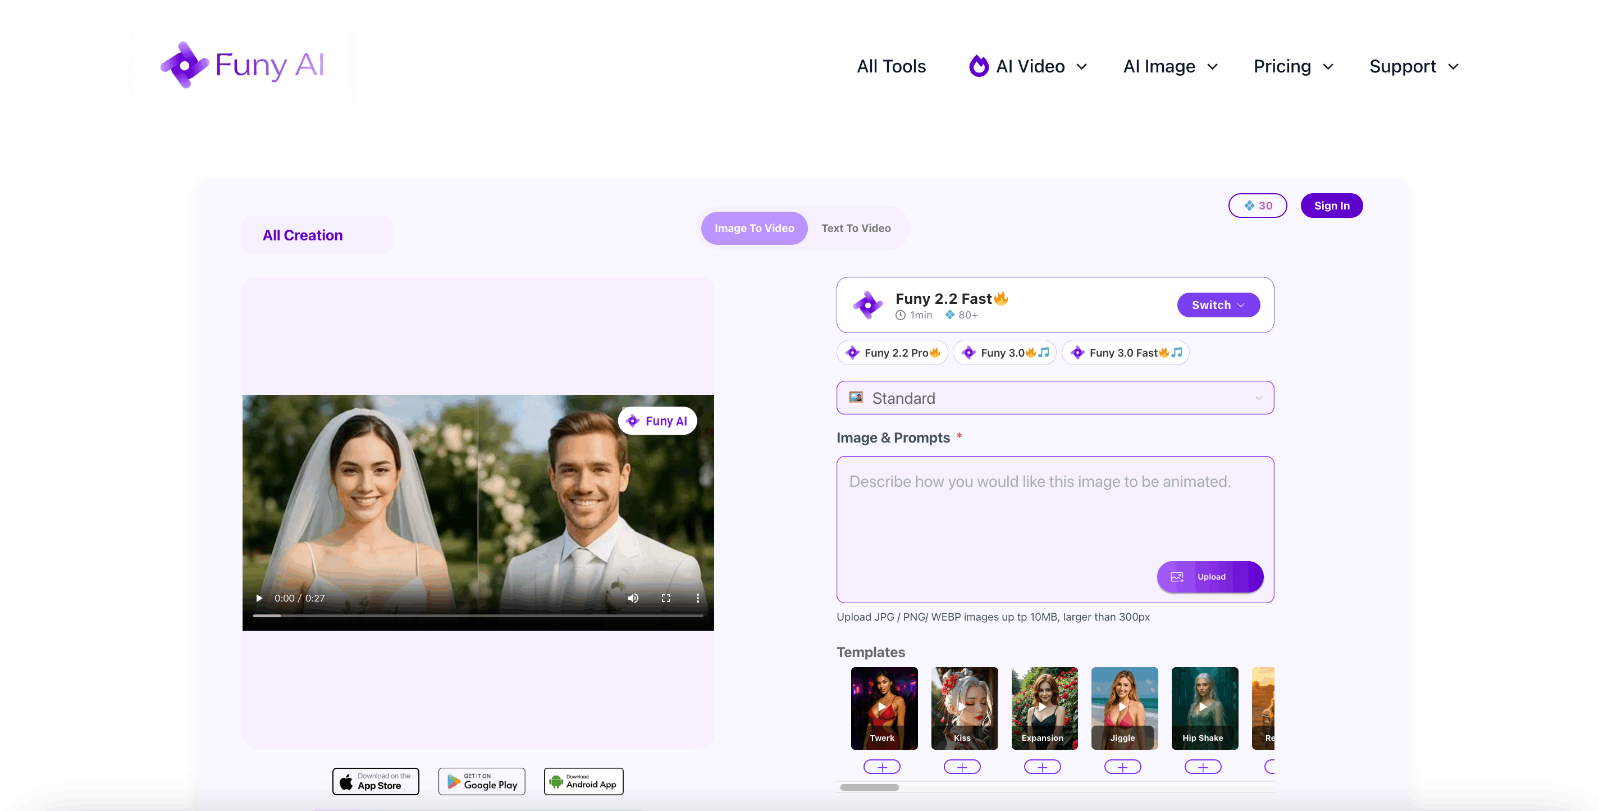Play the wedding demo video
1599x811 pixels.
(x=259, y=598)
